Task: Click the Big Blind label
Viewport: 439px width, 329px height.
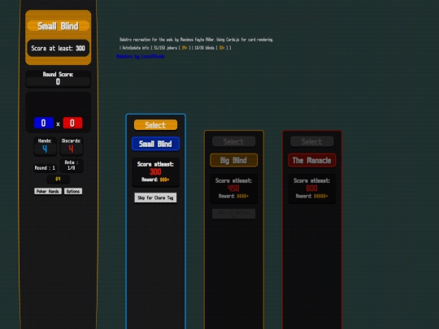Action: (x=233, y=160)
